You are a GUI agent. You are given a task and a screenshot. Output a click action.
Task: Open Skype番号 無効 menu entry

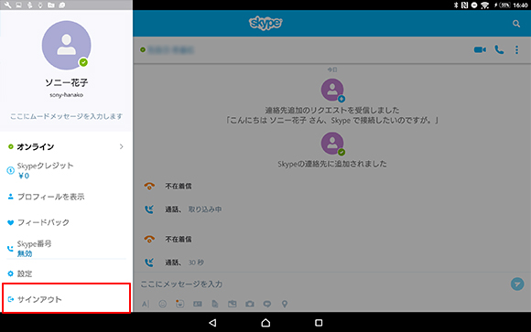(x=66, y=249)
